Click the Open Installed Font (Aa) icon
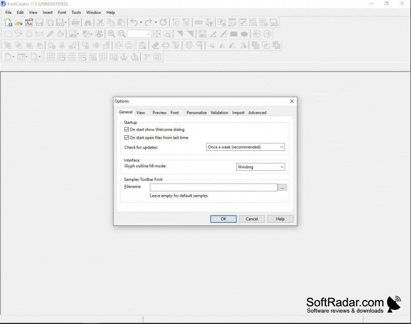 (29, 23)
